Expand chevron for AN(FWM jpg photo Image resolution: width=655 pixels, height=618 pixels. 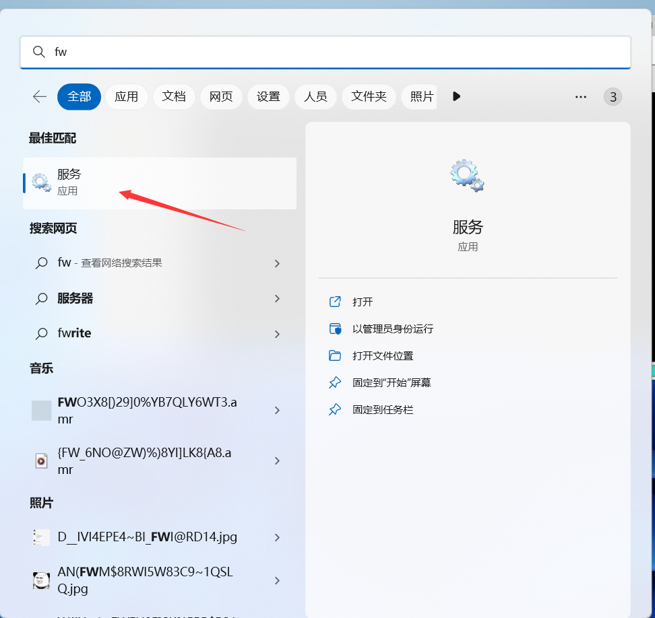[x=277, y=580]
